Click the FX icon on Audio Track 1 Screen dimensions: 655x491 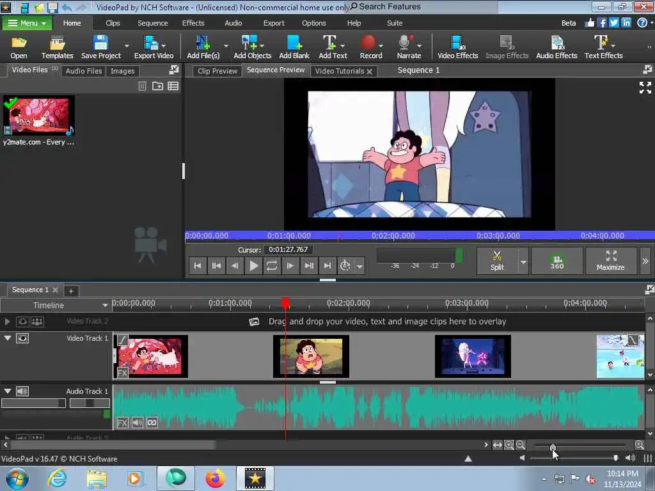tap(122, 423)
